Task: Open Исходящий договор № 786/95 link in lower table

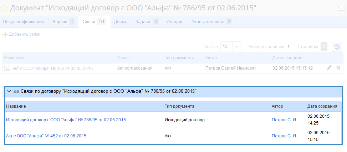Action: (66, 120)
